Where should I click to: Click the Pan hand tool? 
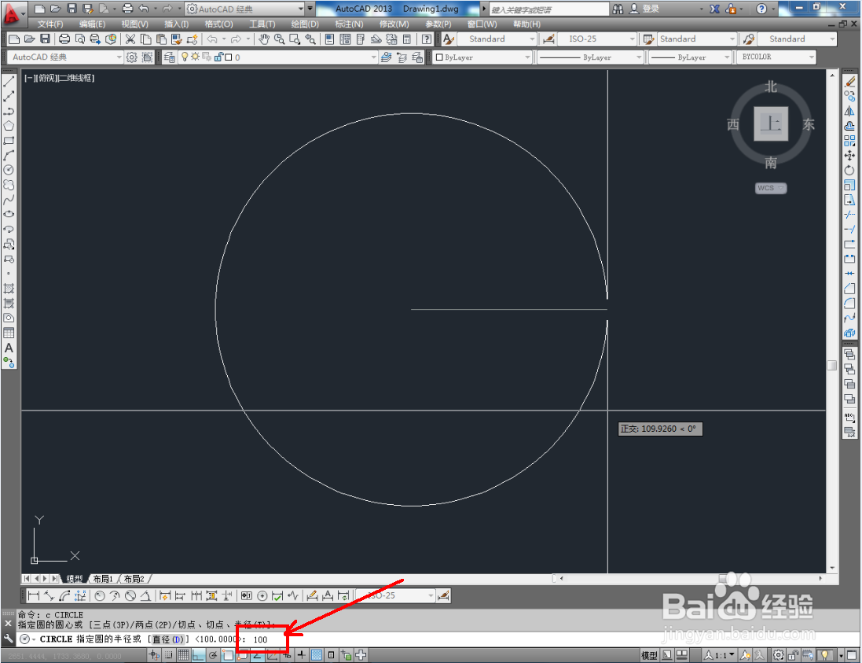click(x=265, y=39)
